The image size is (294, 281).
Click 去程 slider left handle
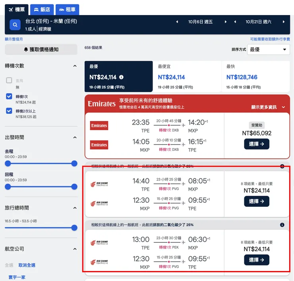8,164
